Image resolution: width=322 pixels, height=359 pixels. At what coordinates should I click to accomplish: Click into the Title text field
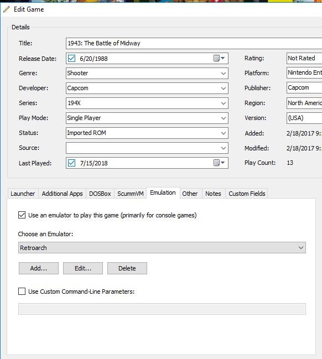tap(194, 43)
